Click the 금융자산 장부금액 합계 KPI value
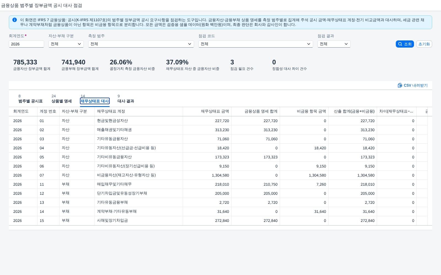Image resolution: width=441 pixels, height=275 pixels. click(25, 62)
